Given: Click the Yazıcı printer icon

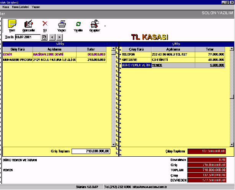Looking at the screenshot, I should [62, 24].
